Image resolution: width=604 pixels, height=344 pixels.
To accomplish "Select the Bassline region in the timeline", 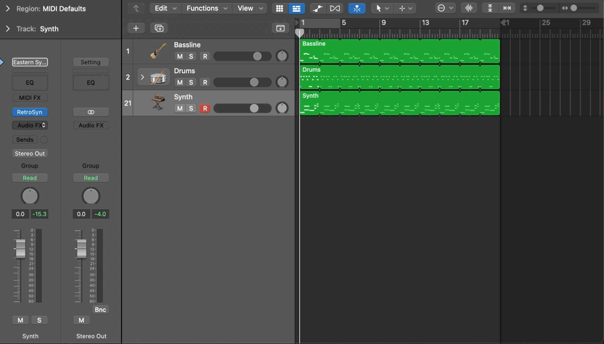I will [400, 51].
